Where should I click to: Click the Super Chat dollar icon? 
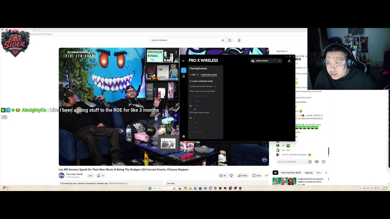click(317, 162)
